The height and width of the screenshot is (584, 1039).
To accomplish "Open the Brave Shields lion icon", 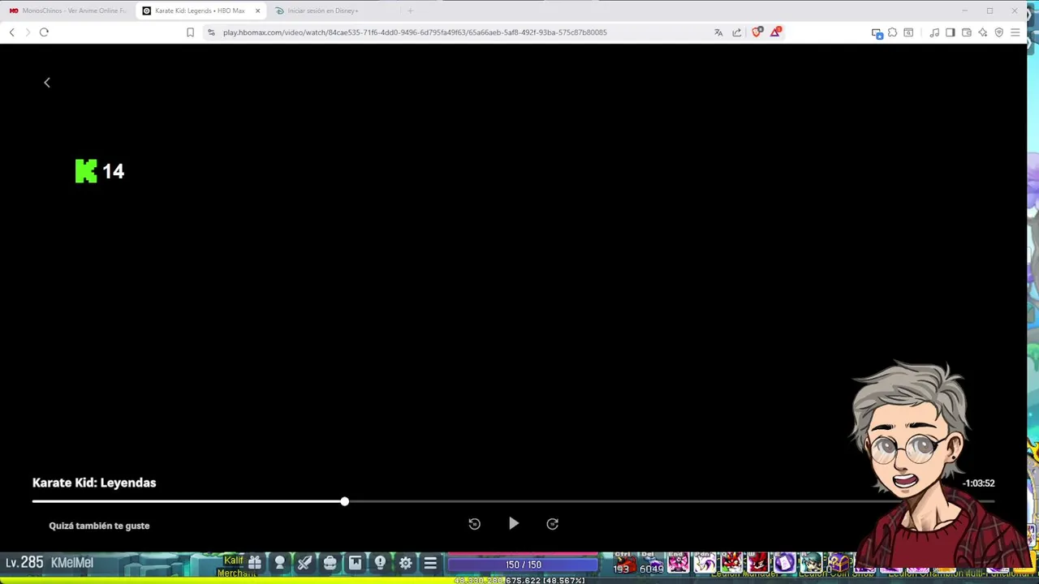I will (757, 32).
